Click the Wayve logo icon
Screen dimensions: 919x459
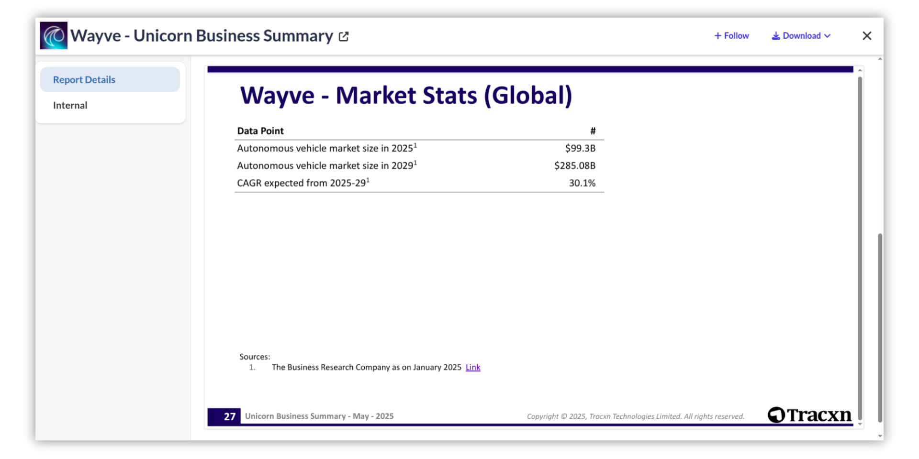(54, 36)
